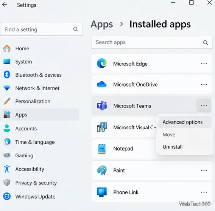Image resolution: width=215 pixels, height=211 pixels.
Task: Open Gaming settings
Action: [x=40, y=155]
